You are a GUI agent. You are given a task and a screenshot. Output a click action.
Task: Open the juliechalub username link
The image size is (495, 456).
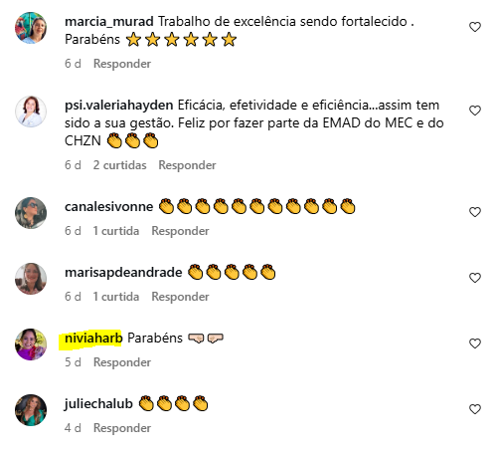[98, 404]
